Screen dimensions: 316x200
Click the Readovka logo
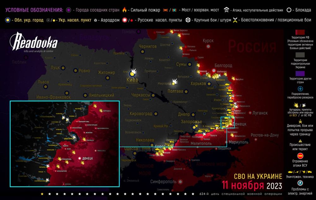point(34,41)
